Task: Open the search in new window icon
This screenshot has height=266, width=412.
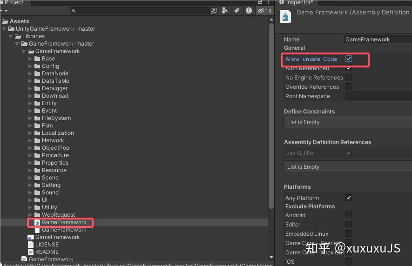Action: (x=214, y=11)
